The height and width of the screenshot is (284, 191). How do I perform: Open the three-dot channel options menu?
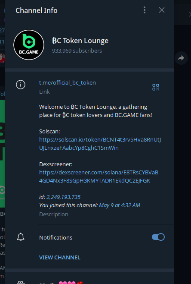pyautogui.click(x=145, y=10)
